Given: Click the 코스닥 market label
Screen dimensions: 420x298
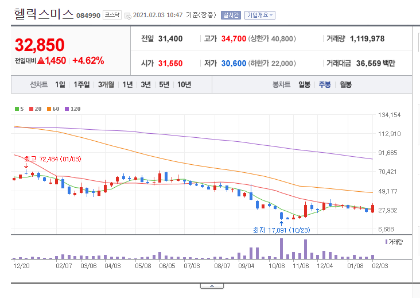Looking at the screenshot, I should (112, 15).
